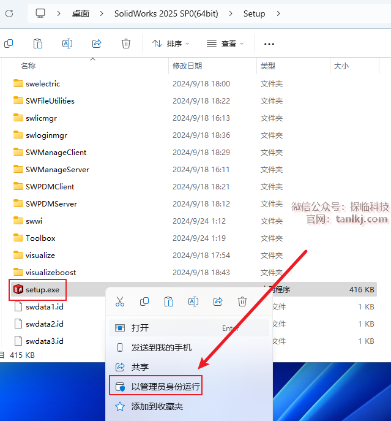Click the toolbar Copy icon
This screenshot has width=391, height=421.
tap(9, 44)
